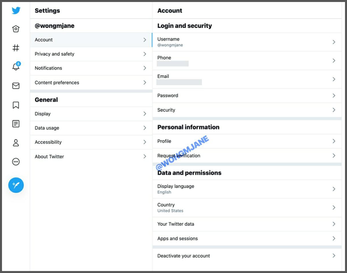Expand the Security row chevron
Image resolution: width=347 pixels, height=273 pixels.
coord(334,110)
